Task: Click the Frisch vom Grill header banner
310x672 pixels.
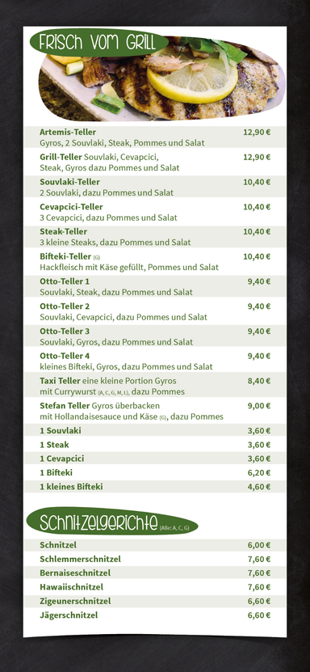Action: pyautogui.click(x=99, y=42)
